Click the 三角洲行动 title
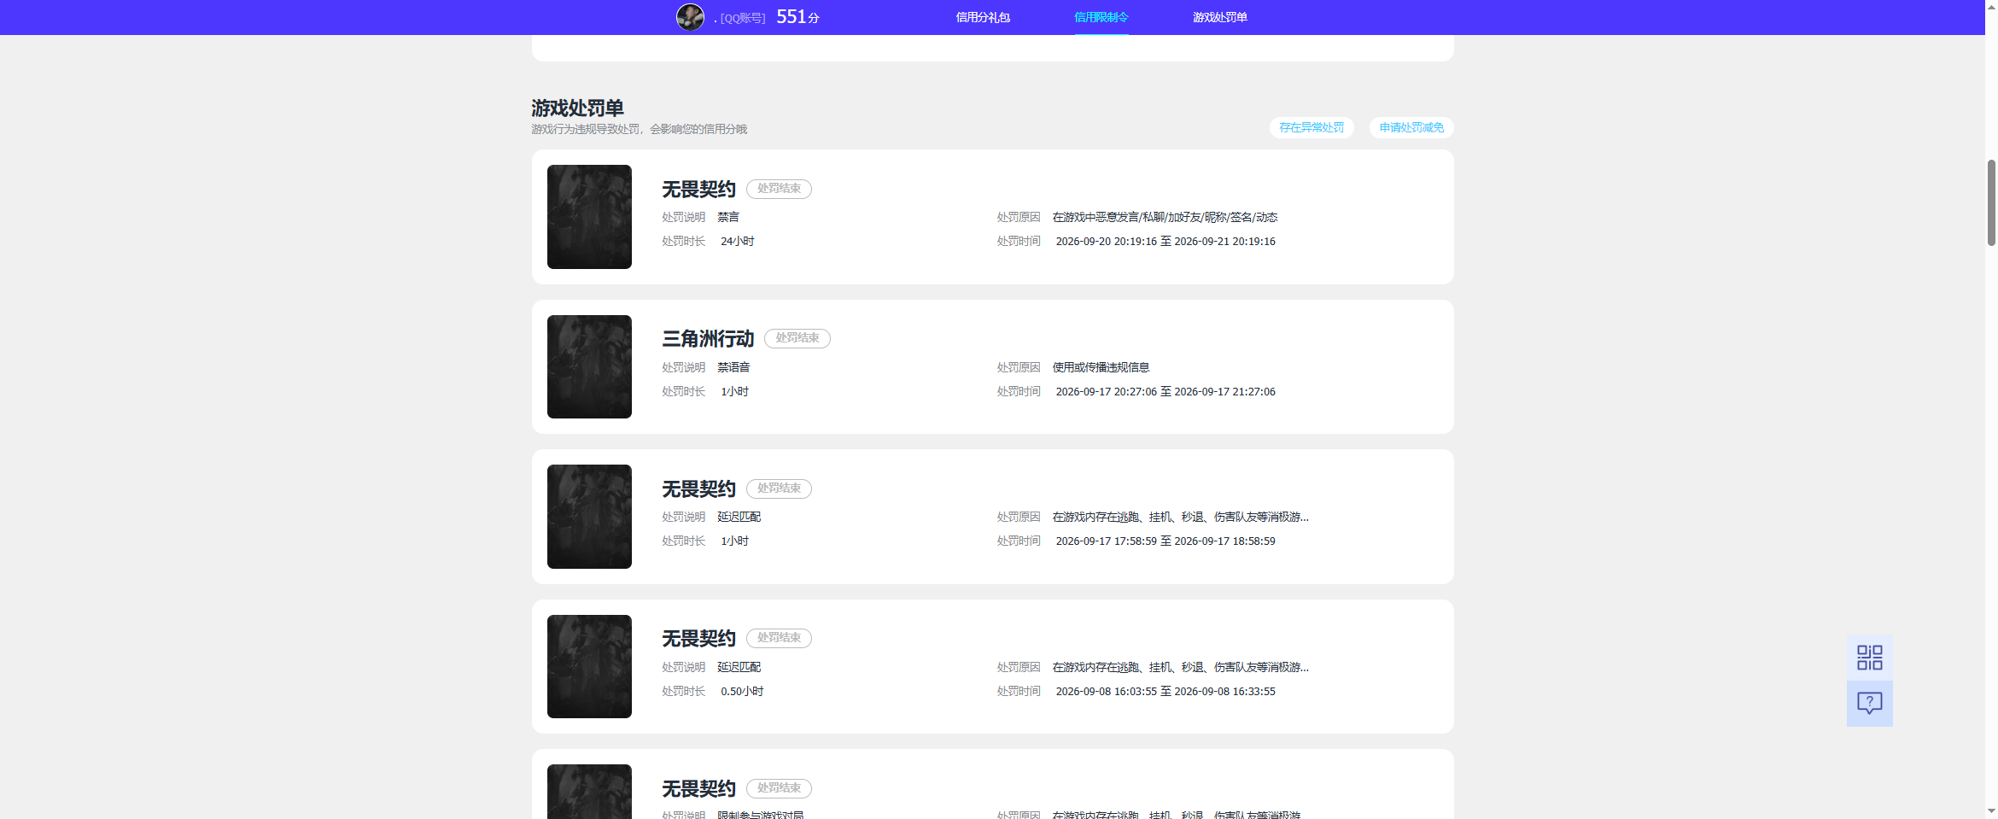This screenshot has width=1998, height=819. 708,339
